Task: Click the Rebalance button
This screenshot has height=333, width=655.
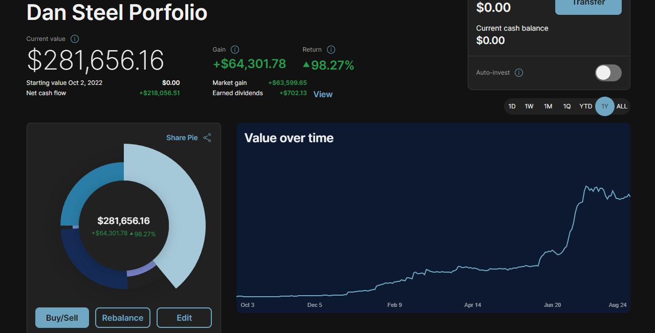Action: (123, 318)
